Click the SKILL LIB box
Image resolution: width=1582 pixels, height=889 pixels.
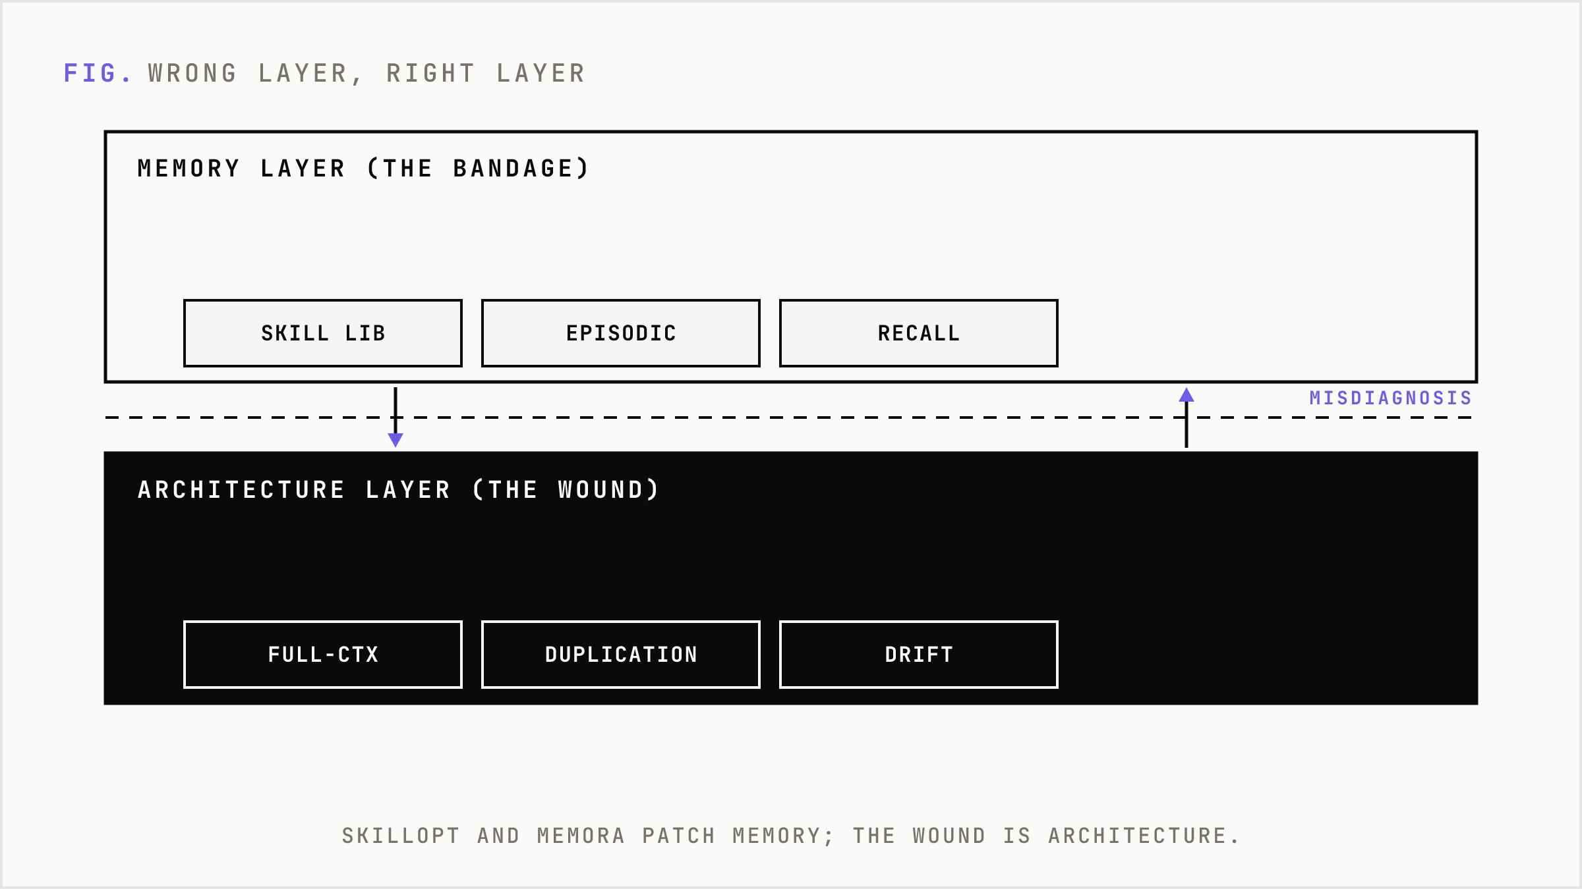(323, 333)
